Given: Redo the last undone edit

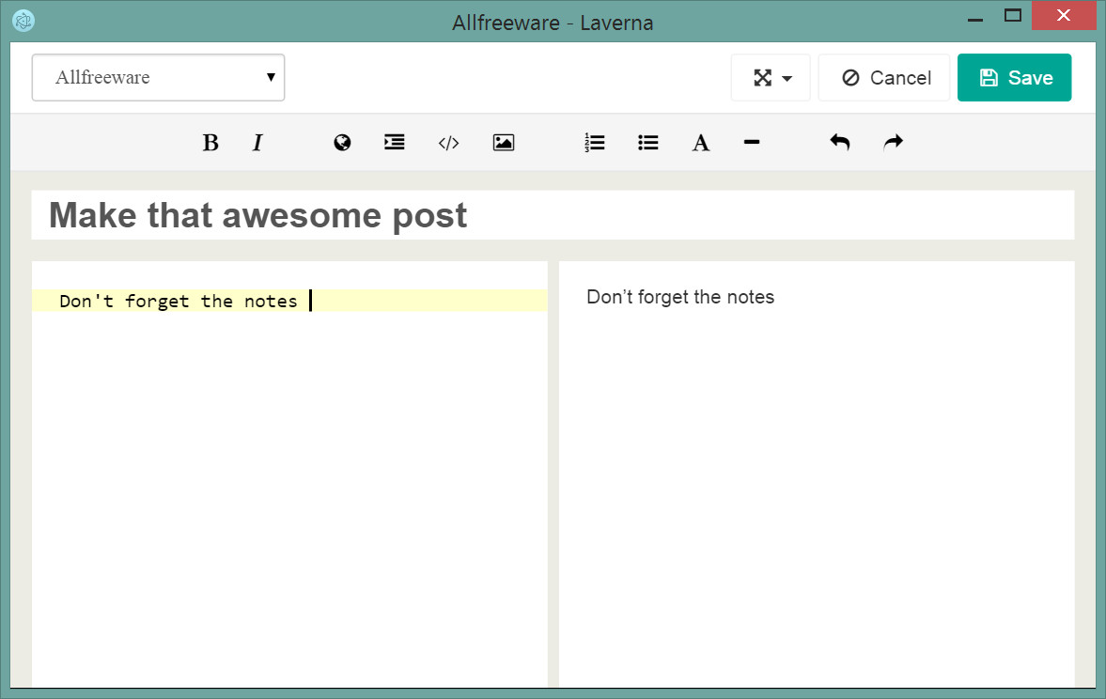Looking at the screenshot, I should point(893,142).
